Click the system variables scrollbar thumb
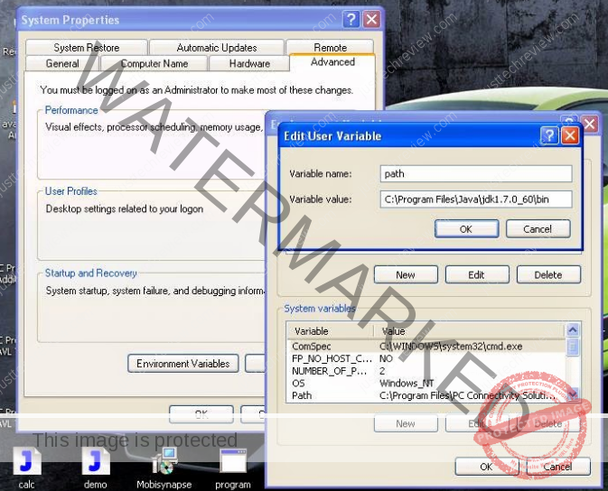Viewport: 608px width, 491px height. click(x=573, y=347)
